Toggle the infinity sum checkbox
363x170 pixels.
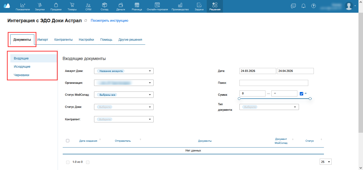point(301,94)
